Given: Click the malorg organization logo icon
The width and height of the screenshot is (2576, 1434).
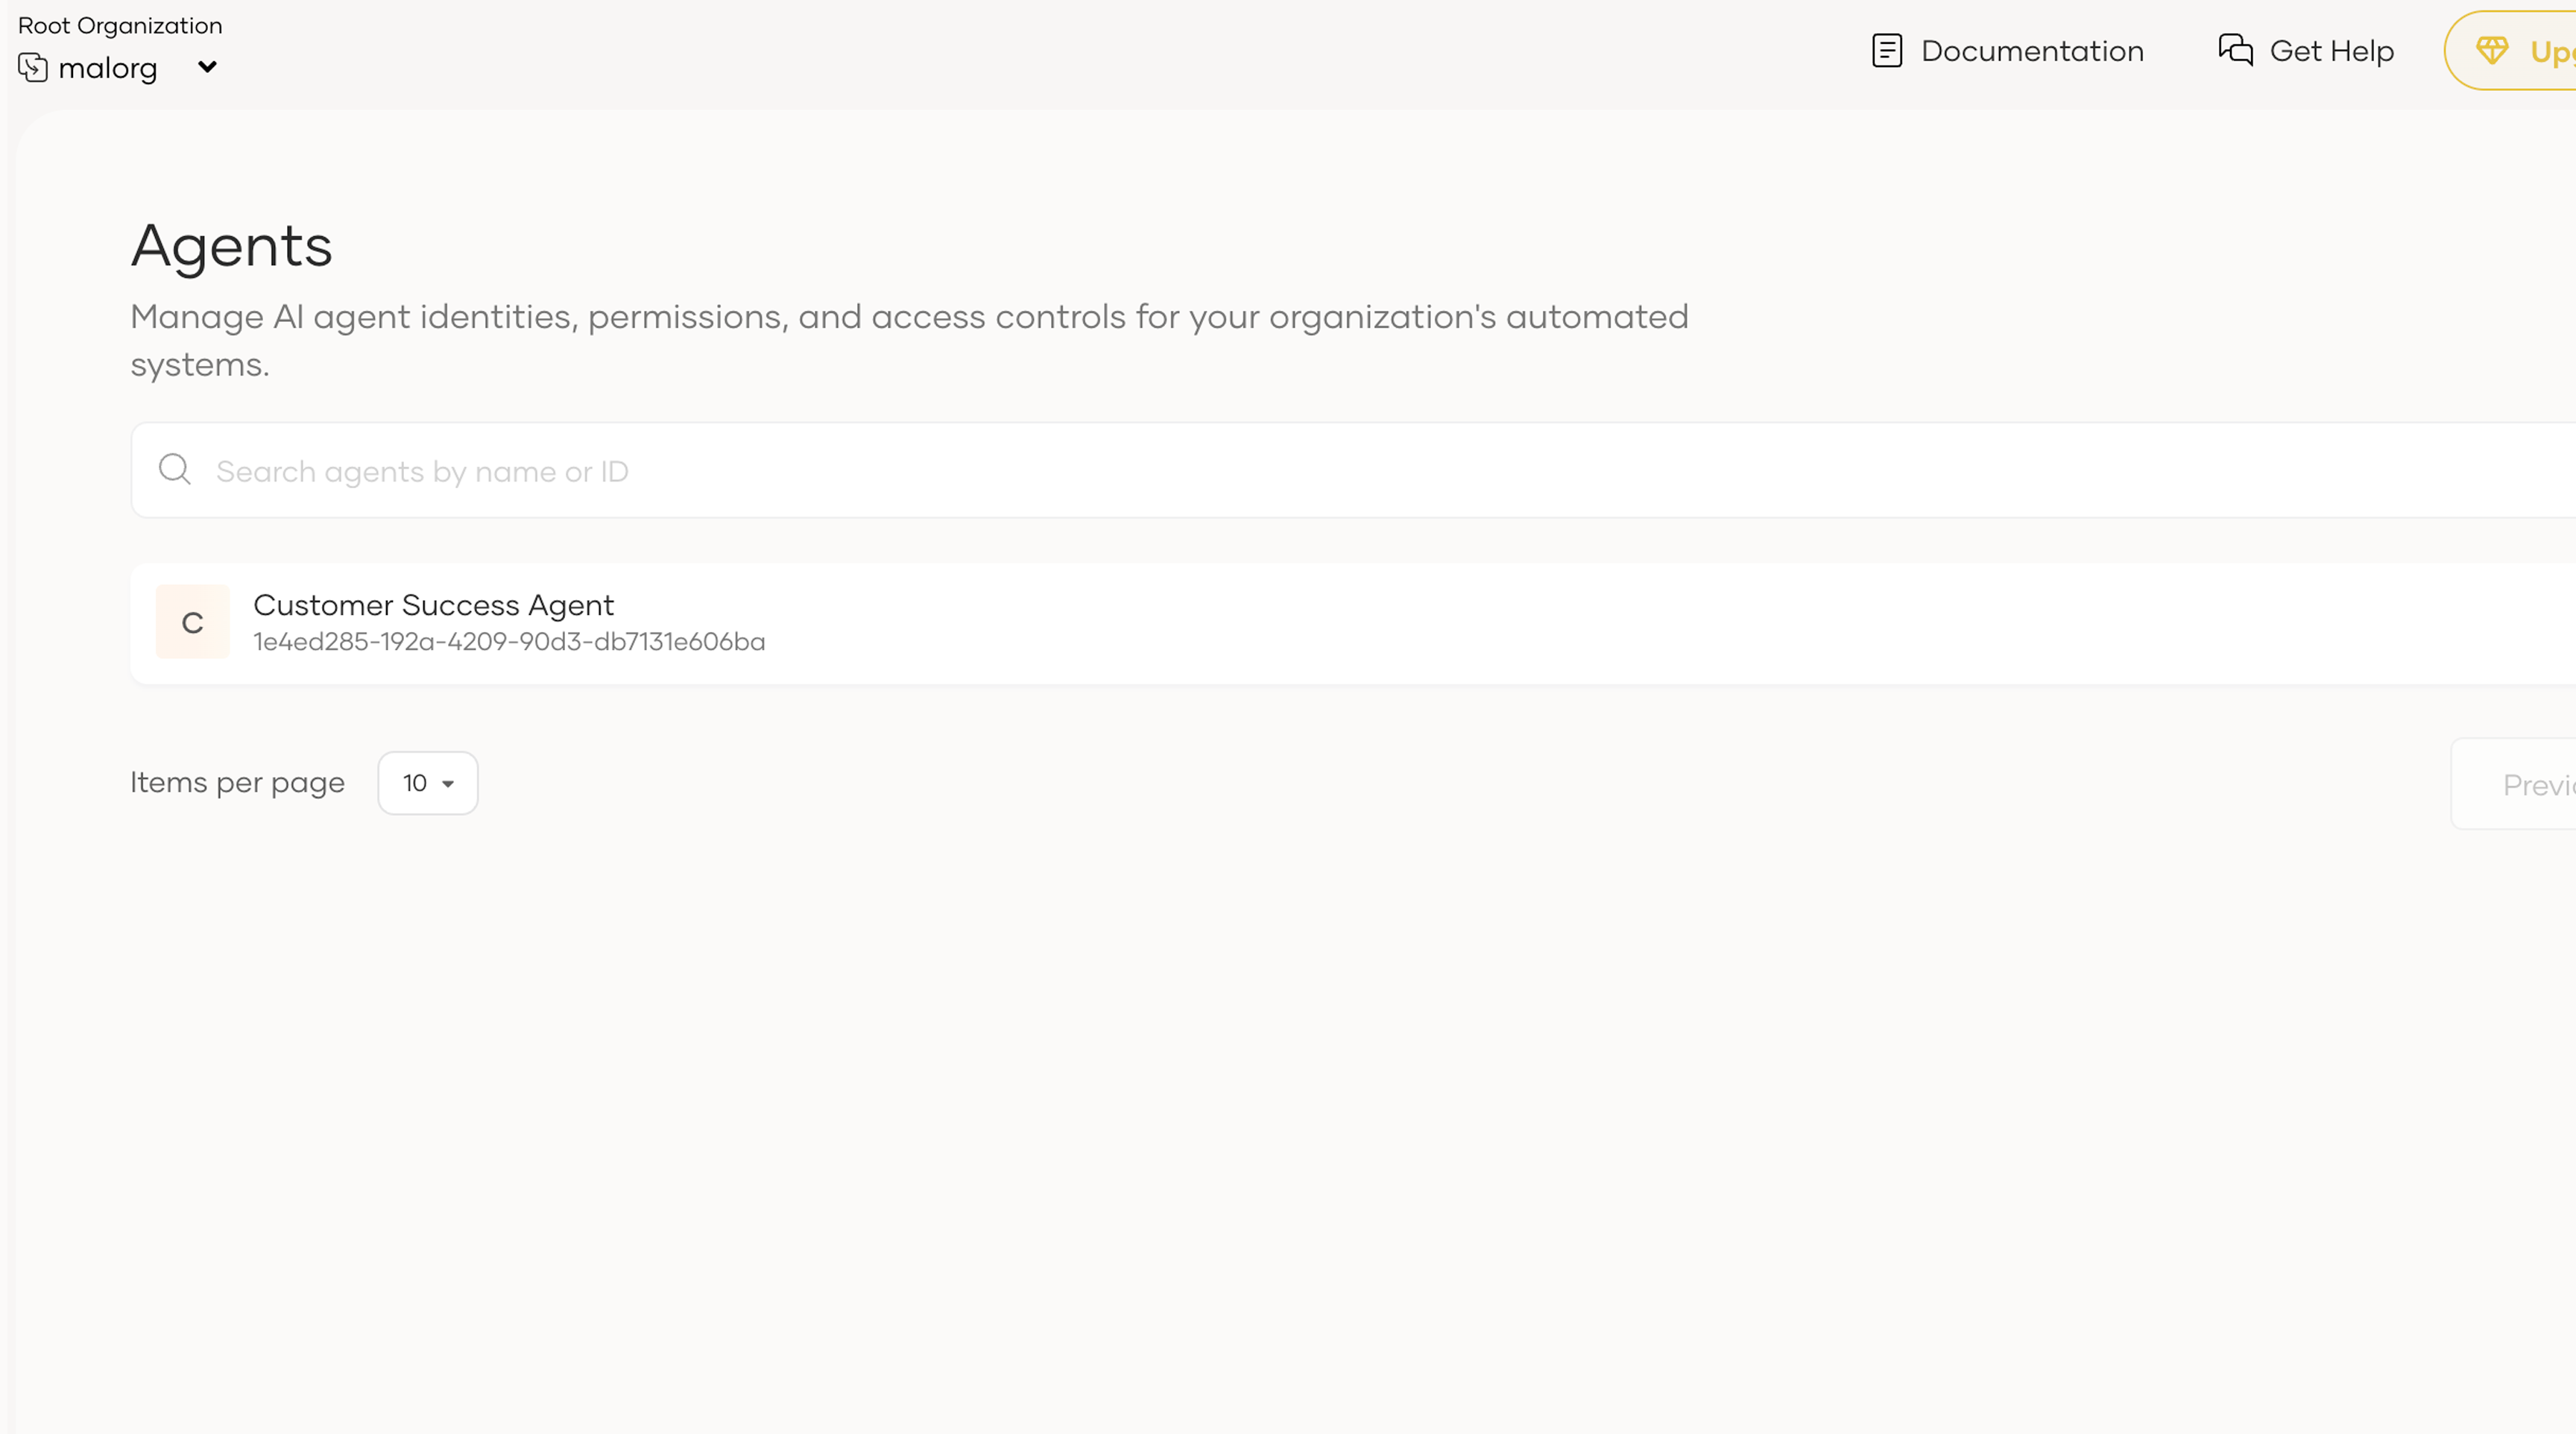Looking at the screenshot, I should click(32, 67).
